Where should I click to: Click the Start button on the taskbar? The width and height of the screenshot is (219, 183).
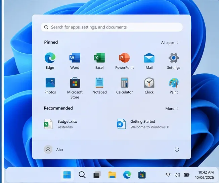(67, 175)
